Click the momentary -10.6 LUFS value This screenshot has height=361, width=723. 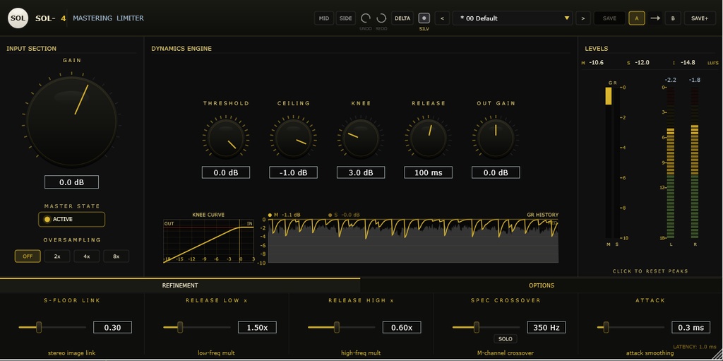[x=596, y=62]
